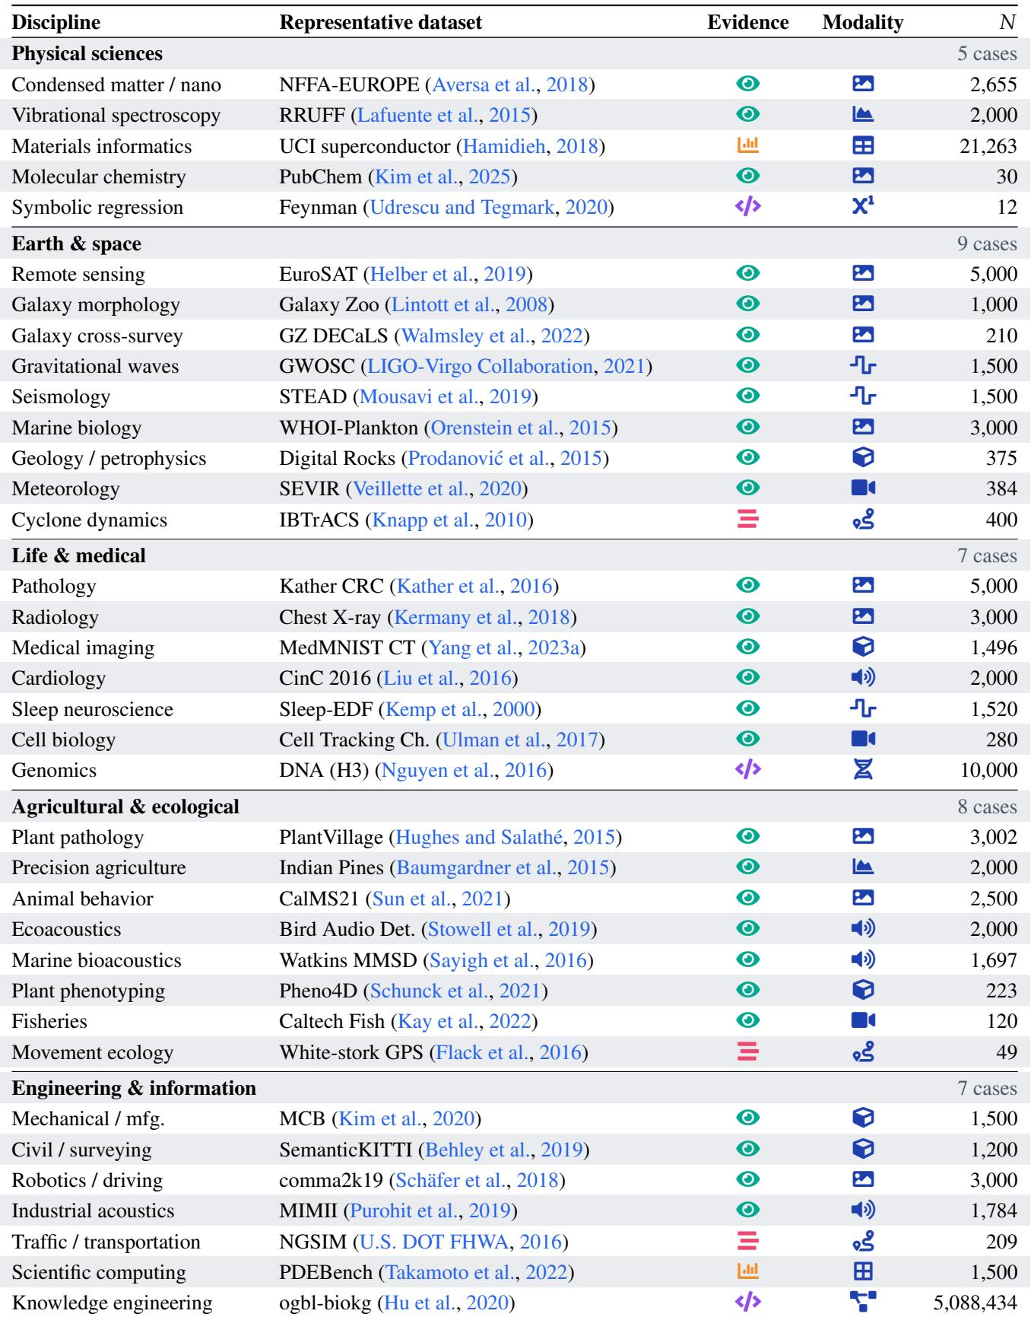
Task: Click the DNA helix icon for Genomics row
Action: click(863, 769)
